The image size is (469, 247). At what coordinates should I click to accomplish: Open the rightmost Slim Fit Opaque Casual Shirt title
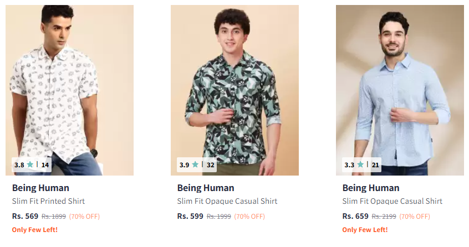coord(392,201)
